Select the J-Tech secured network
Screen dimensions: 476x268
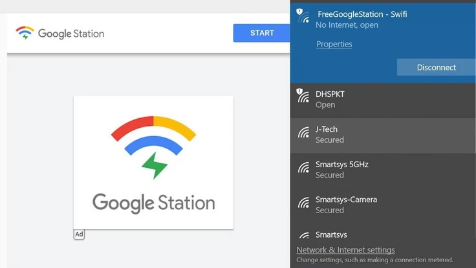383,136
